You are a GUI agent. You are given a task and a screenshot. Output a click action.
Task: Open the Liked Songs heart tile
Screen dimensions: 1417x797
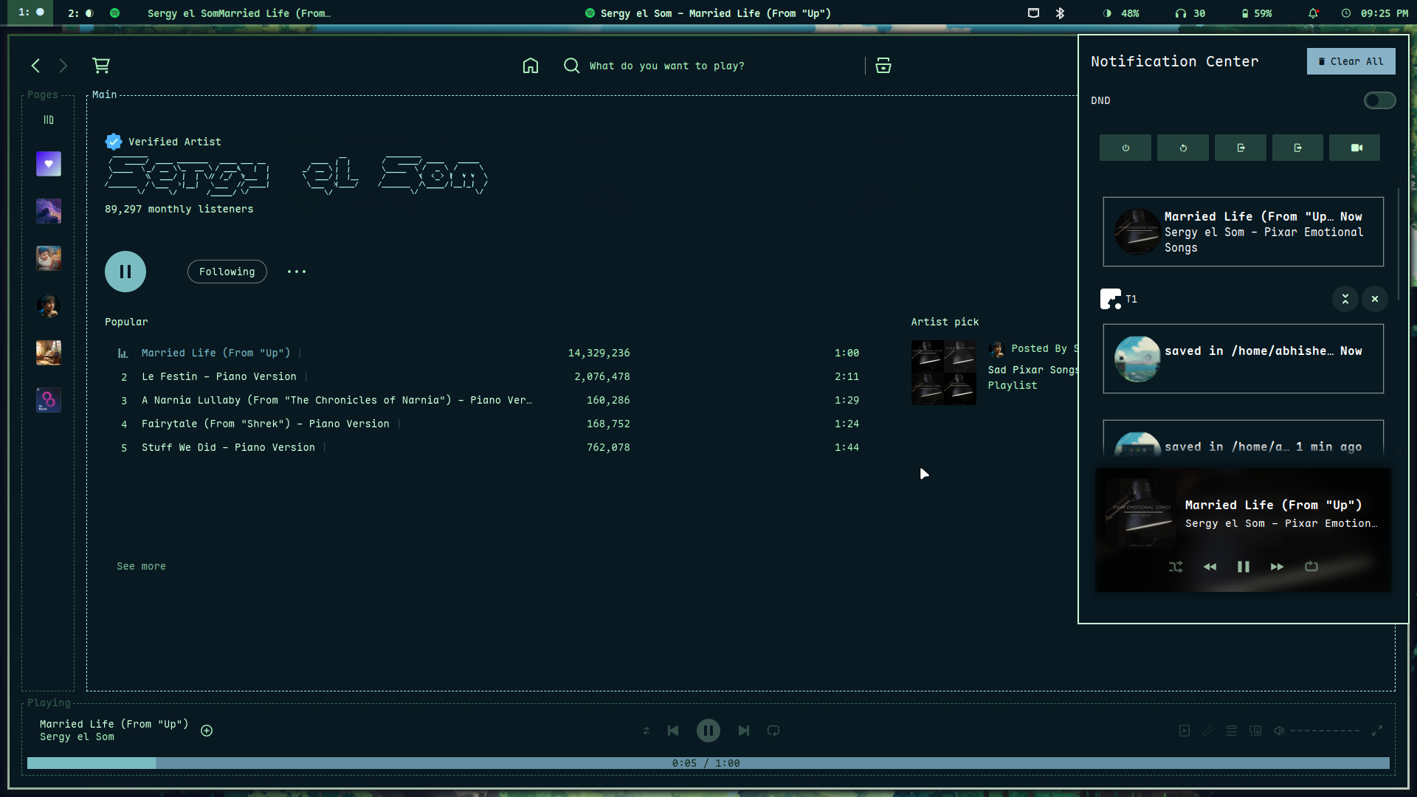pyautogui.click(x=49, y=164)
